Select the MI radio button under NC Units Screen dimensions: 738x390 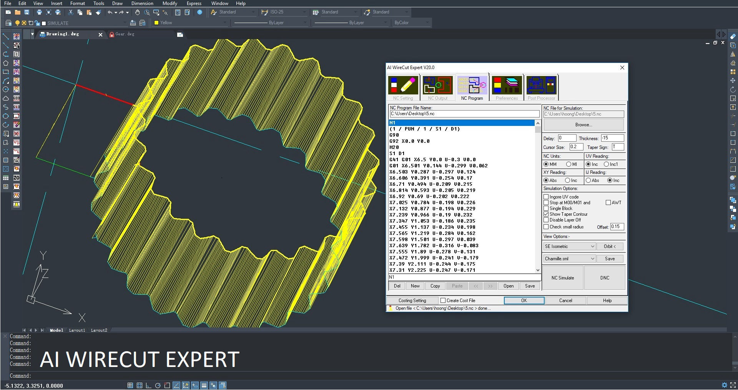pyautogui.click(x=568, y=164)
